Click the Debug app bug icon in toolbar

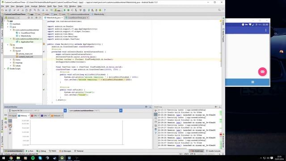click(x=68, y=10)
